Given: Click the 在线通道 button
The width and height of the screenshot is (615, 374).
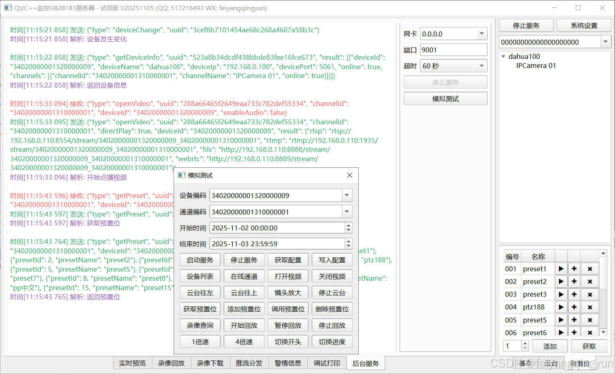Looking at the screenshot, I should 244,276.
